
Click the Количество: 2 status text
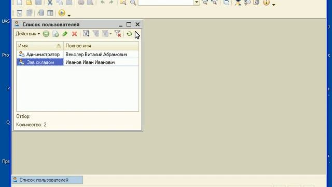[x=31, y=125]
